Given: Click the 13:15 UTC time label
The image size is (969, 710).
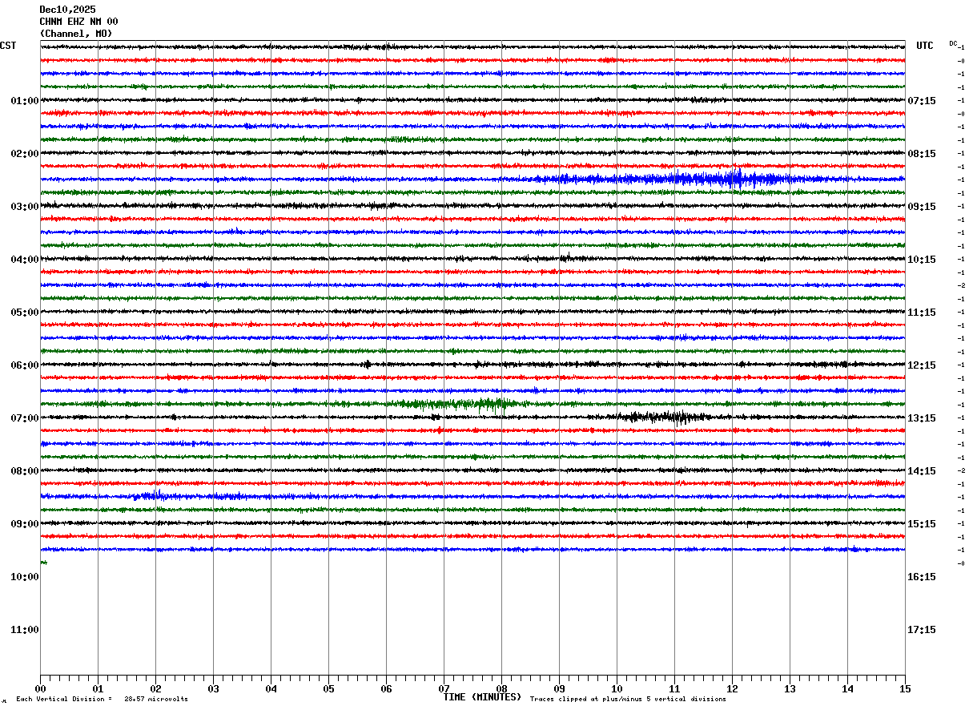Looking at the screenshot, I should [921, 418].
